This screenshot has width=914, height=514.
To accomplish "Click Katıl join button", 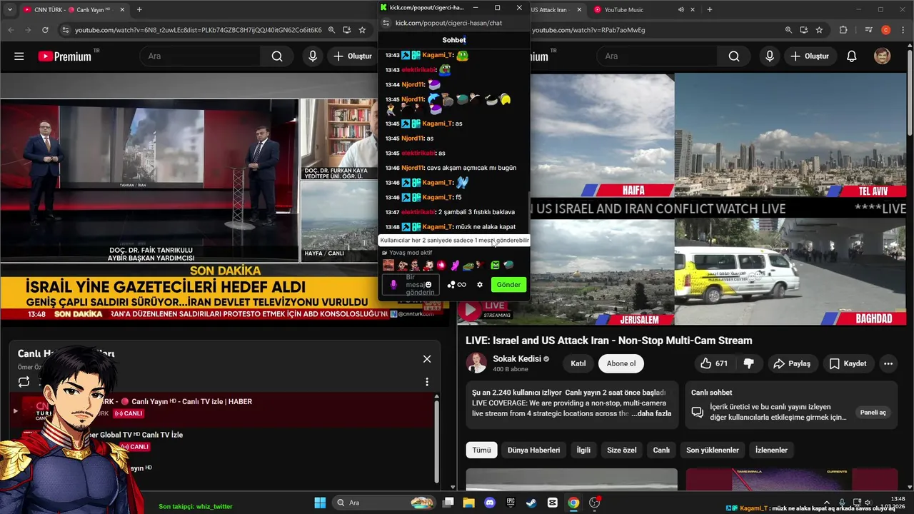I will pyautogui.click(x=578, y=363).
